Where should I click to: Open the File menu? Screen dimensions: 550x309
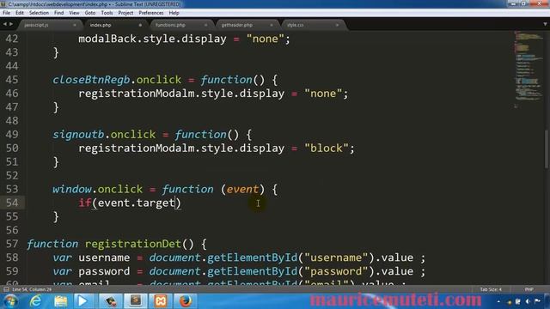pyautogui.click(x=6, y=13)
